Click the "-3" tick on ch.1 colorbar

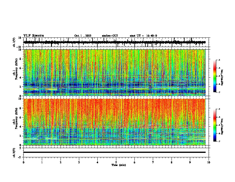pyautogui.click(x=219, y=60)
